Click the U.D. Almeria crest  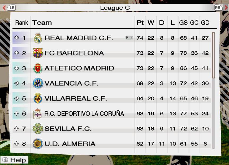(38, 144)
